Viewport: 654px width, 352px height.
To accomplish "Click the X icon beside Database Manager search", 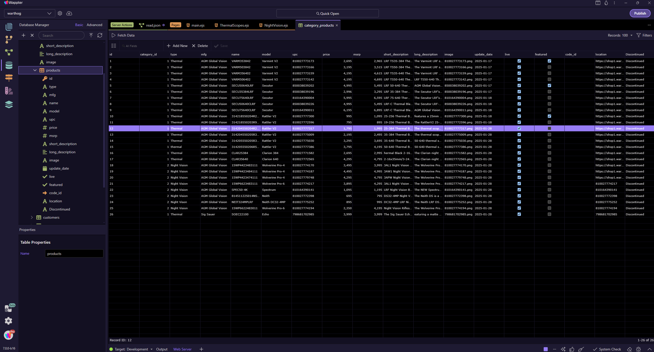I will click(x=32, y=35).
